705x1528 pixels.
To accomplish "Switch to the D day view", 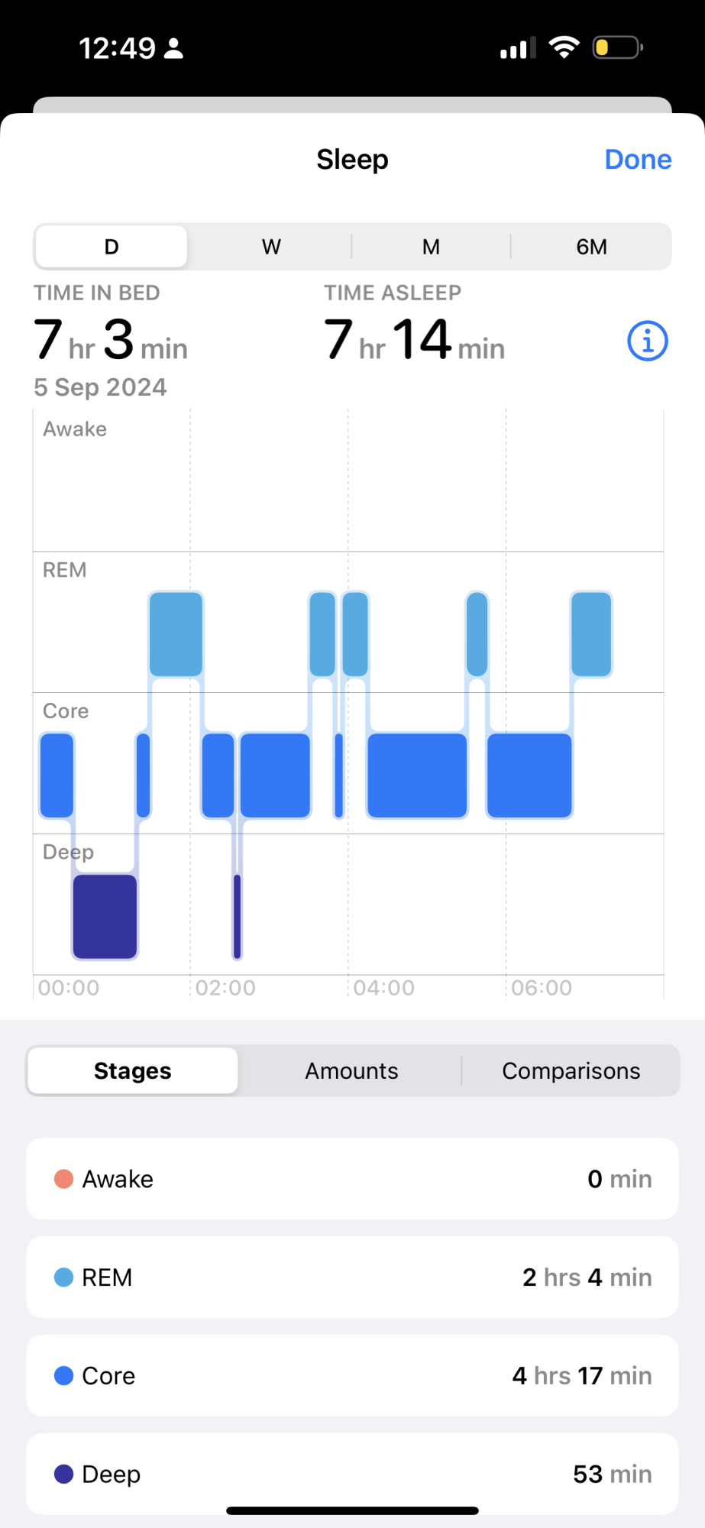I will (x=112, y=247).
